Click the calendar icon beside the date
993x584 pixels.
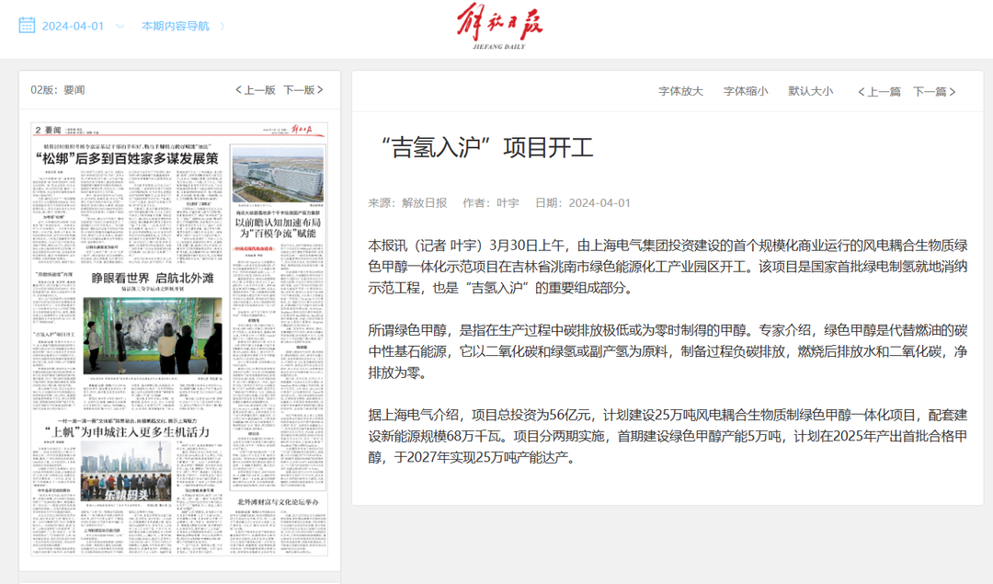point(27,26)
